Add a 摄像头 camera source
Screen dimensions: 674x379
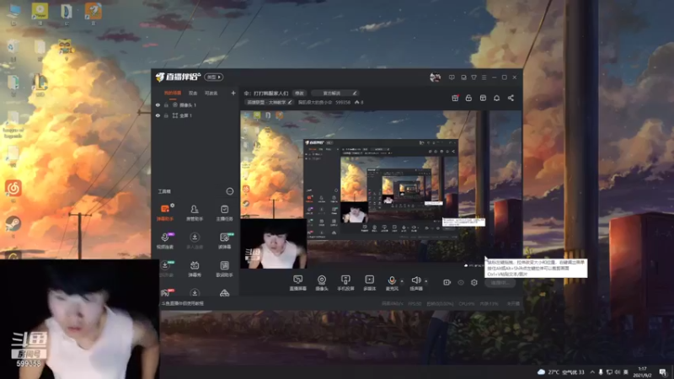coord(322,283)
